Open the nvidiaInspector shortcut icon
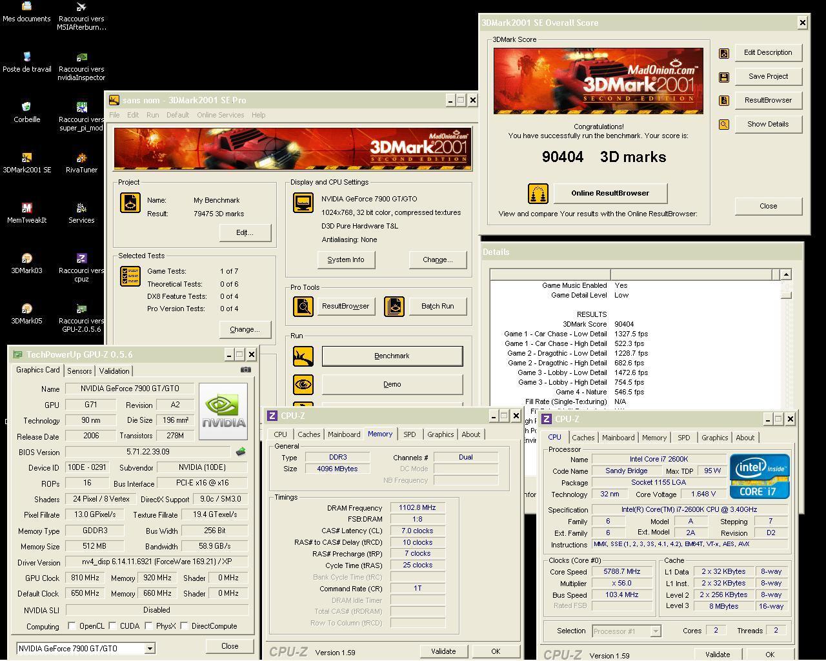 coord(81,57)
